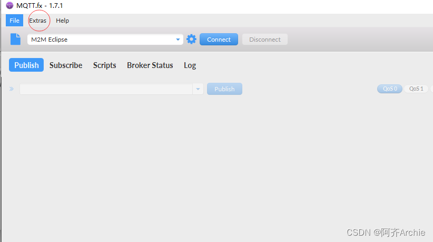Click the MQTT.fx app icon in title bar
Viewport: 433px width, 242px height.
[x=9, y=5]
